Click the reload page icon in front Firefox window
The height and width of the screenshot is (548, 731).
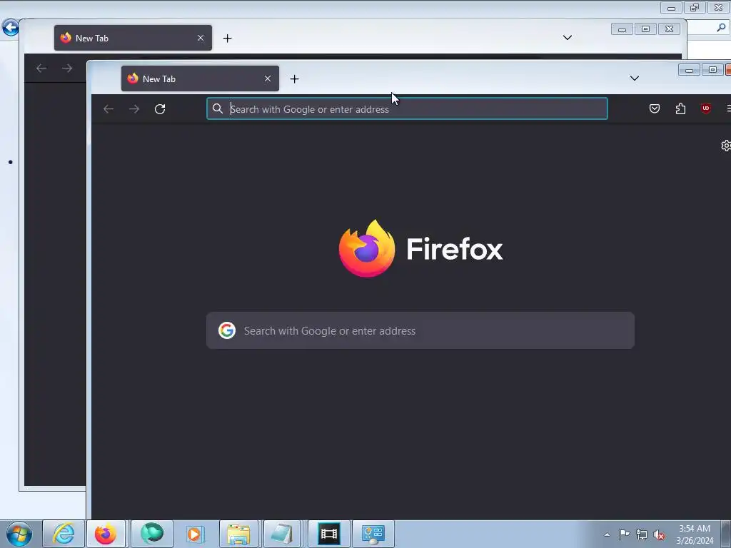pos(160,109)
